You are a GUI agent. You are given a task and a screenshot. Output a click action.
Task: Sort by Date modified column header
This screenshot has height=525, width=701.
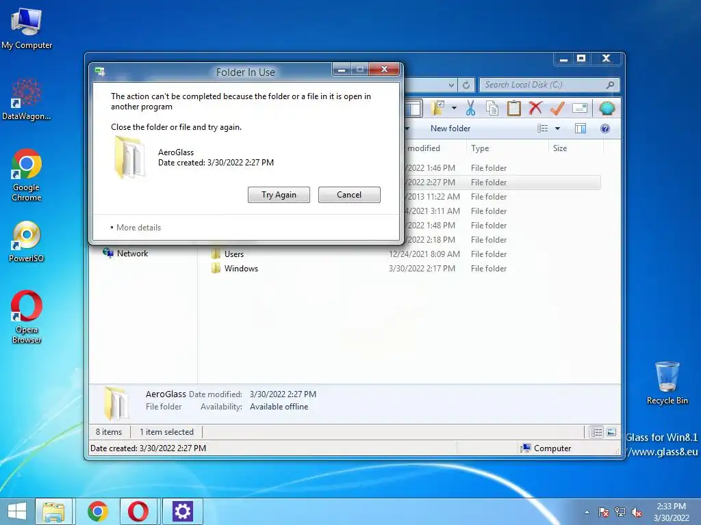pyautogui.click(x=423, y=148)
